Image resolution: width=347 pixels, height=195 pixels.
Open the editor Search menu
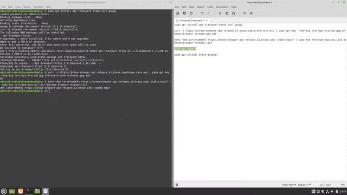click(x=201, y=7)
